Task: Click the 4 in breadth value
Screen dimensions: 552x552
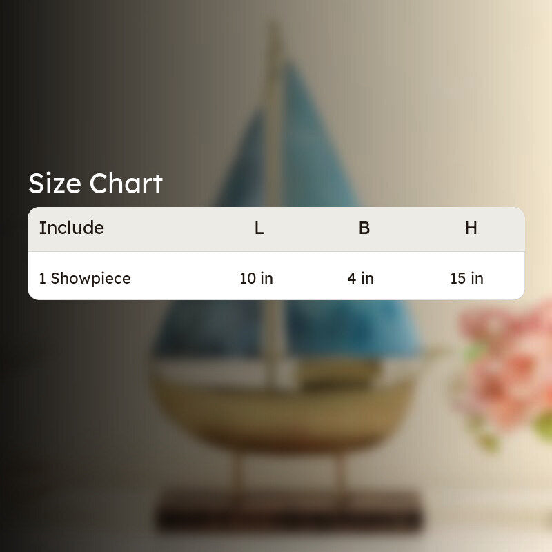Action: (x=360, y=278)
